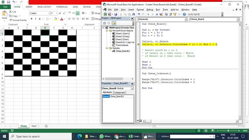Click View Code icon in Project panel
The width and height of the screenshot is (249, 140).
tap(104, 23)
